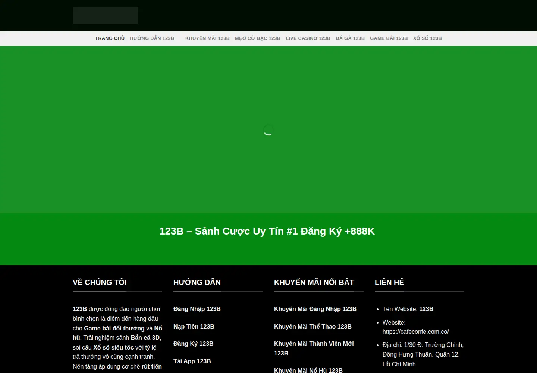The image size is (537, 373).
Task: Open Khuyến Mãi Thành Viên Mới 123B
Action: (x=314, y=348)
